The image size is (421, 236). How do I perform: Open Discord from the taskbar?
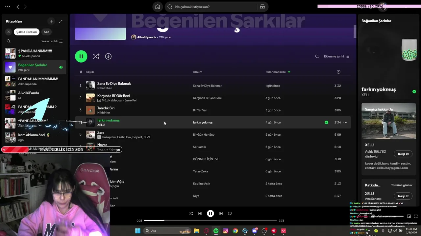(x=255, y=231)
